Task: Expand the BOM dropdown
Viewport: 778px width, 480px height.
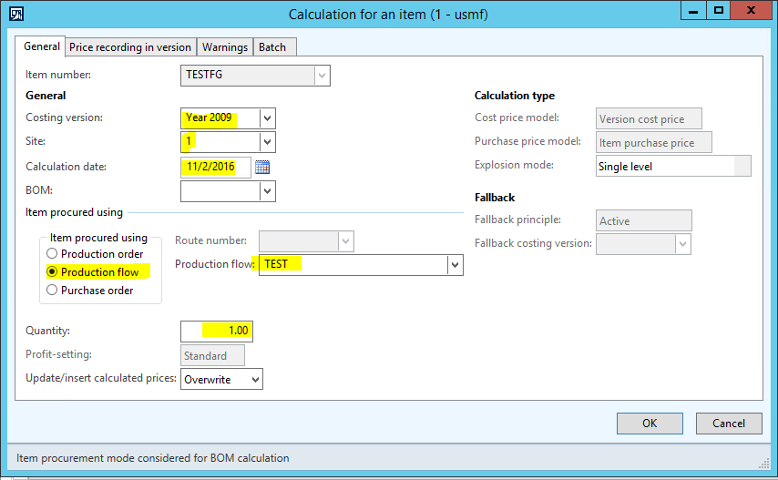Action: tap(266, 191)
